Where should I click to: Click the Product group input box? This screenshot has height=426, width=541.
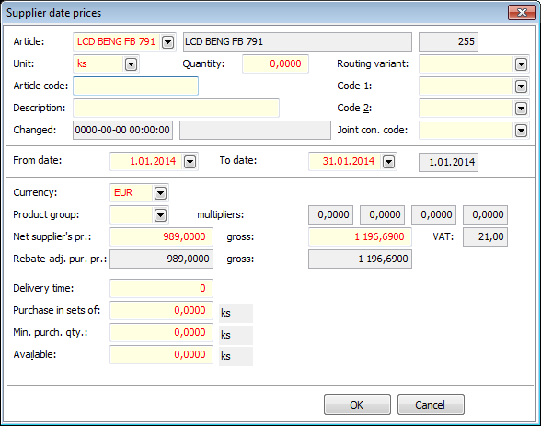click(132, 214)
